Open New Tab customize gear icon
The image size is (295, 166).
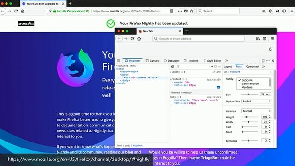click(x=271, y=49)
